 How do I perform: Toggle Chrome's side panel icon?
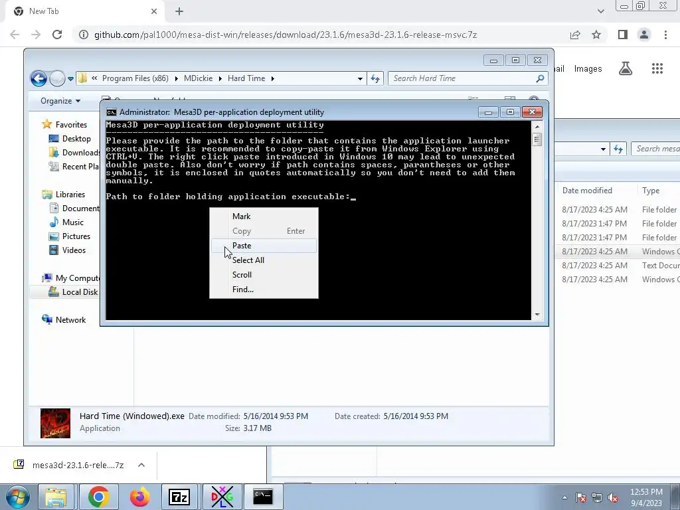[623, 35]
